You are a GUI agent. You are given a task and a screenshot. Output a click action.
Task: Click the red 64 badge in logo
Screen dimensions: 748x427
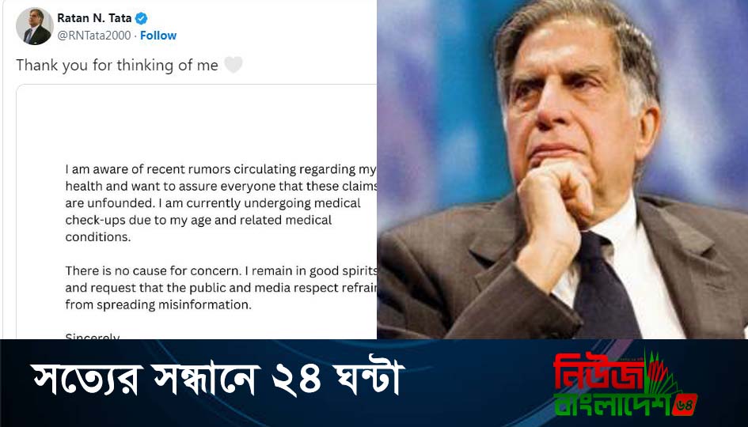pos(685,405)
